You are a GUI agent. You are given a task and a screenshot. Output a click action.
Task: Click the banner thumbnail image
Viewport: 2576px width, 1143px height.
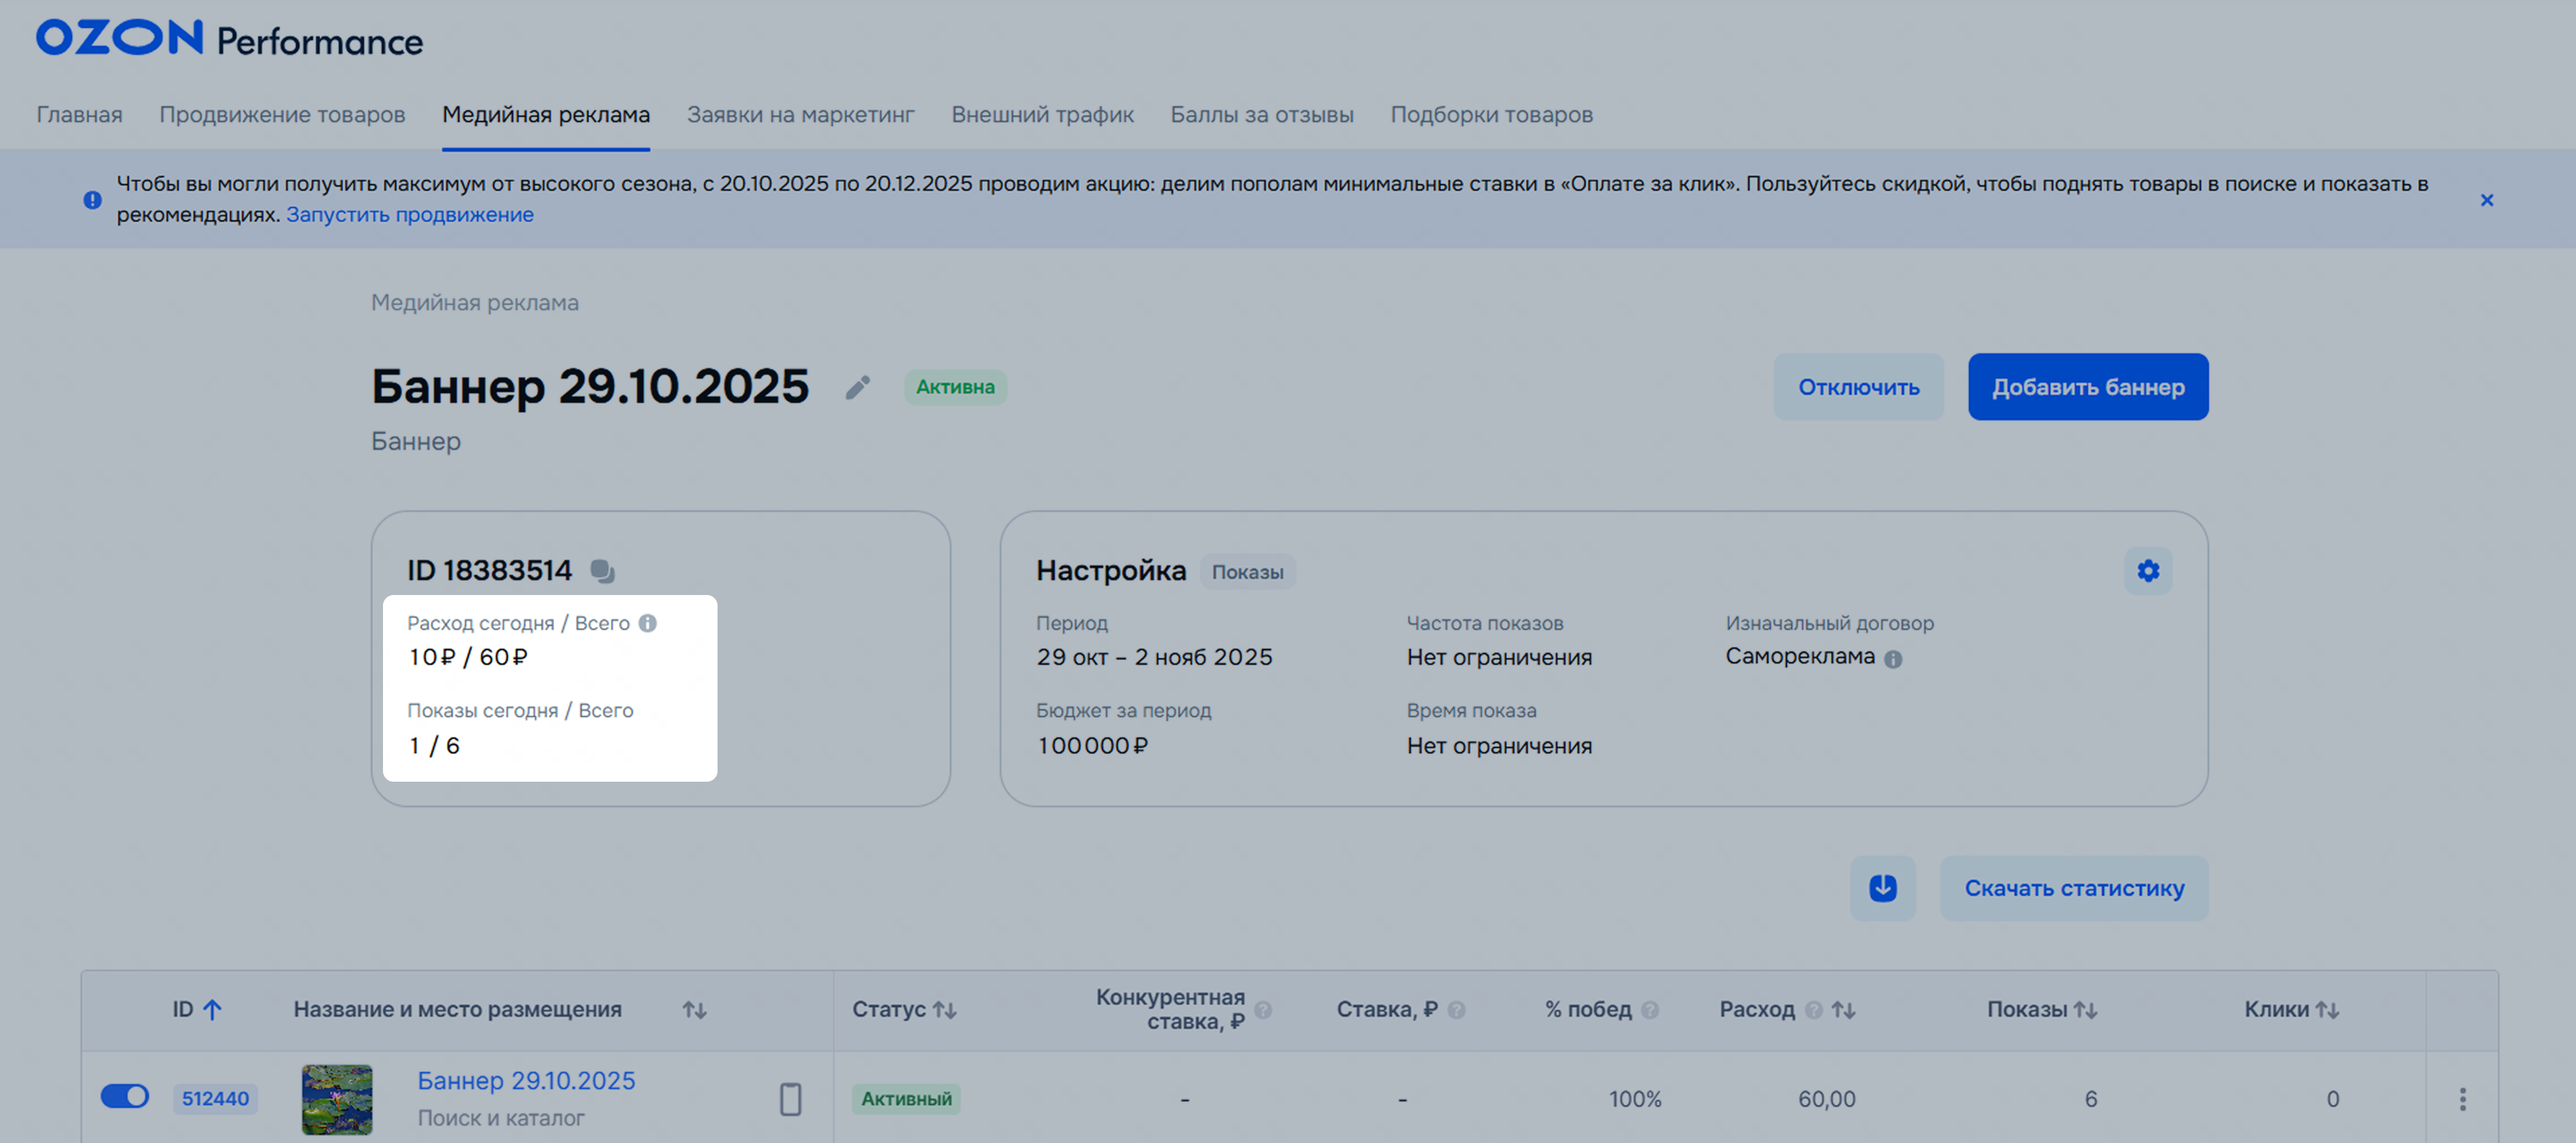tap(337, 1099)
